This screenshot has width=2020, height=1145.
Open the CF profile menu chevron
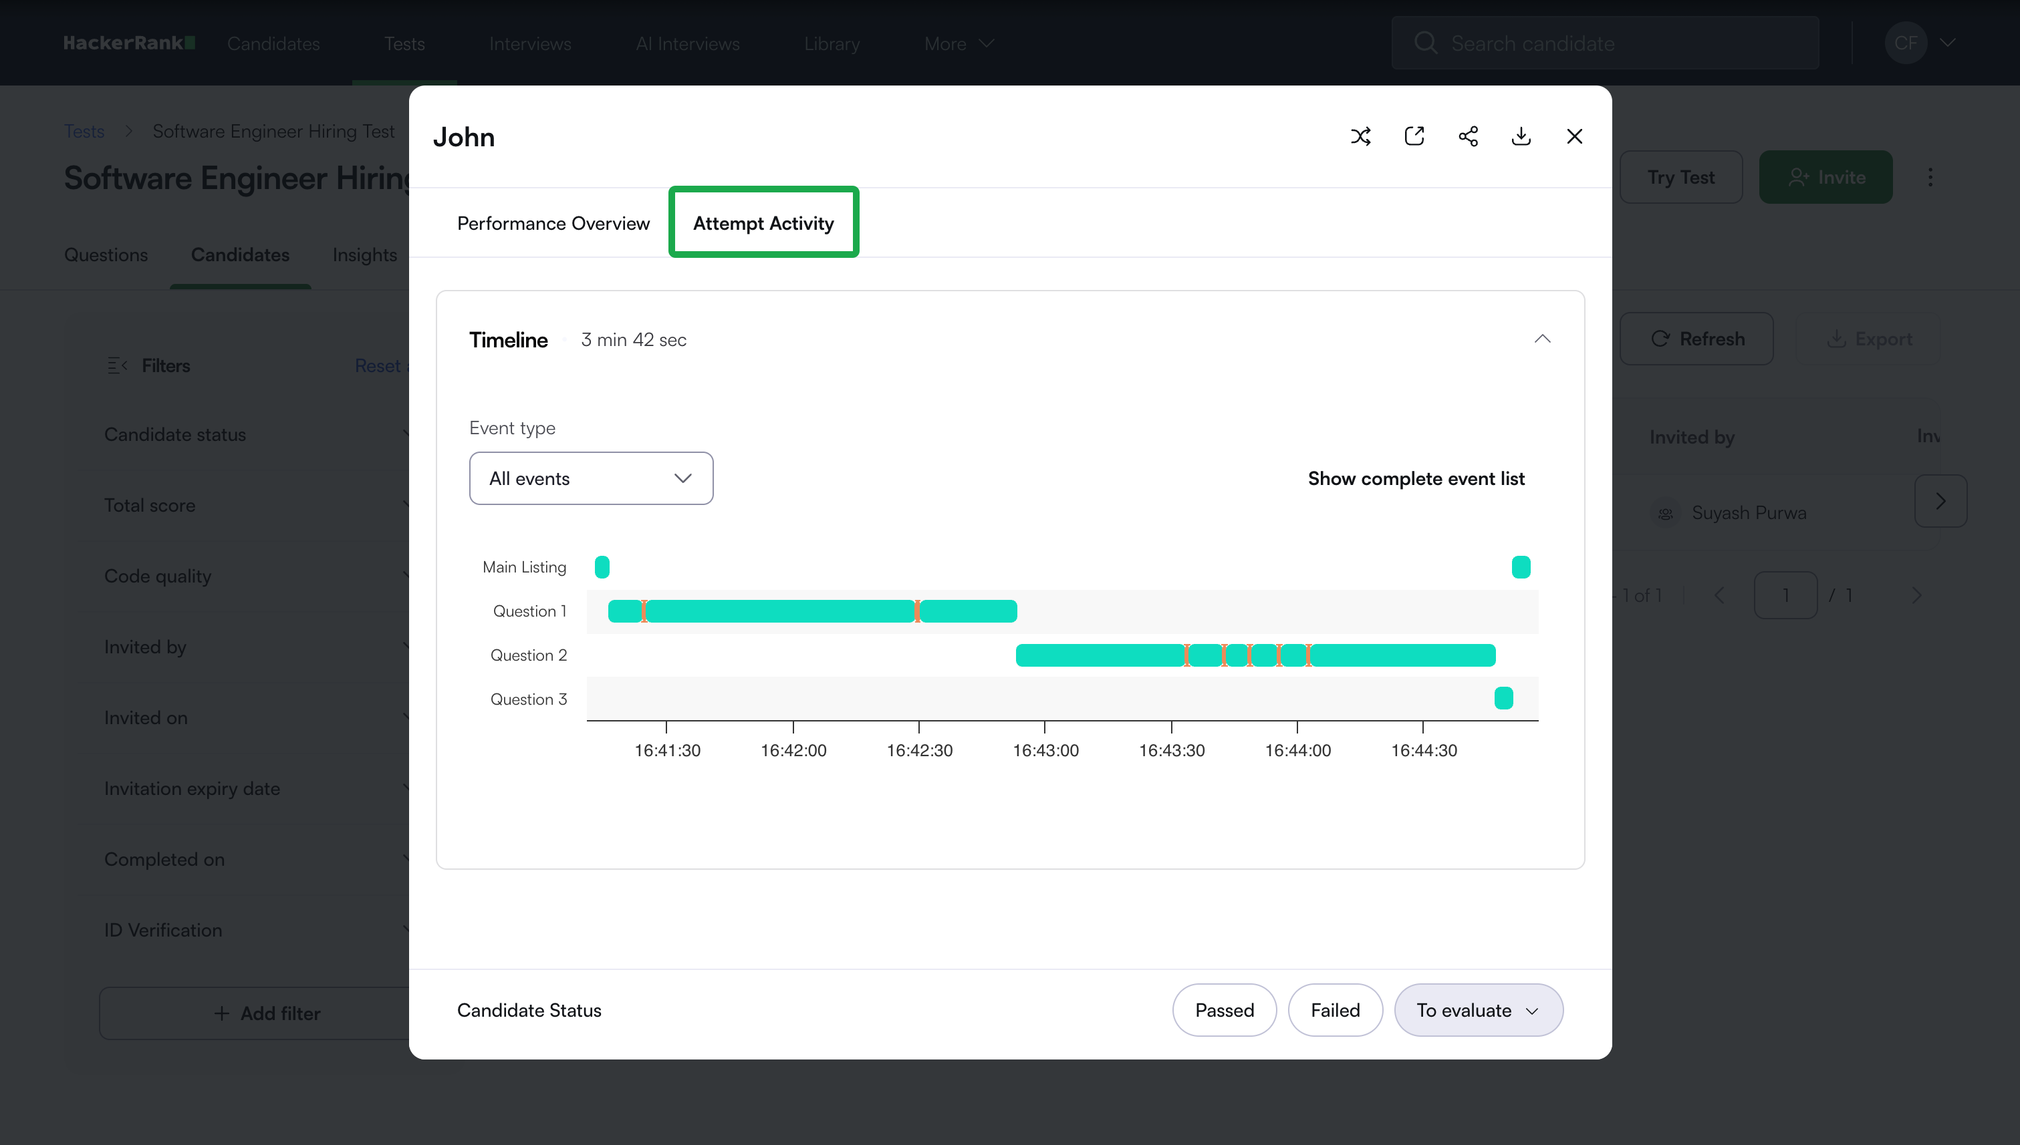(x=1948, y=43)
